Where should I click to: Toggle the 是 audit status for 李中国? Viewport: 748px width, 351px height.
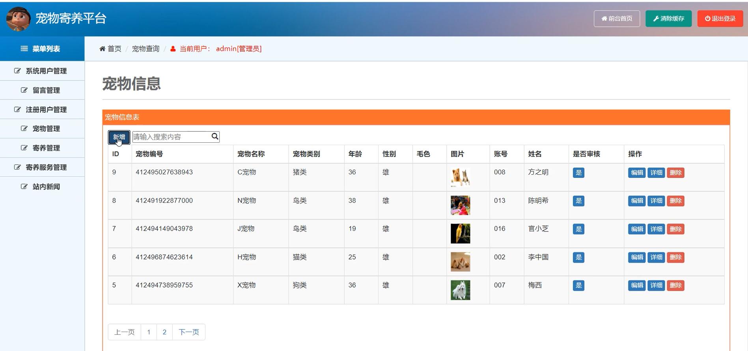point(578,257)
